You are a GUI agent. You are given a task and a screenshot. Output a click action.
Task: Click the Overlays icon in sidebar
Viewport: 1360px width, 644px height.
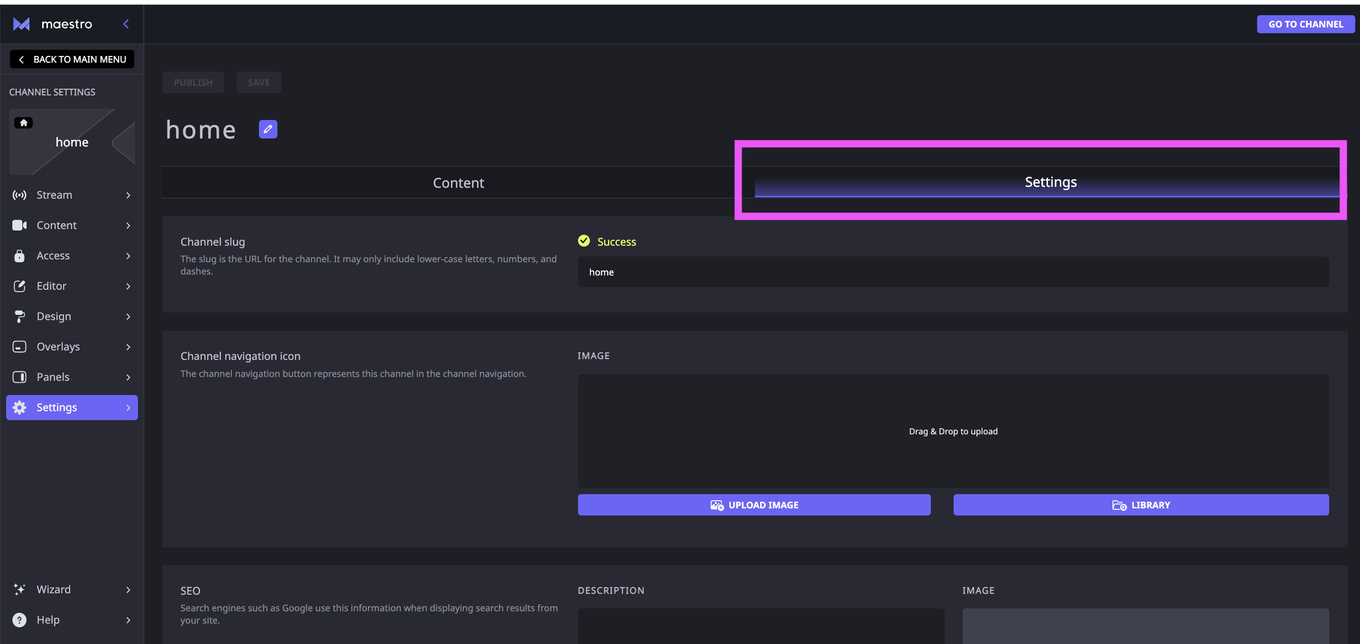(x=19, y=347)
